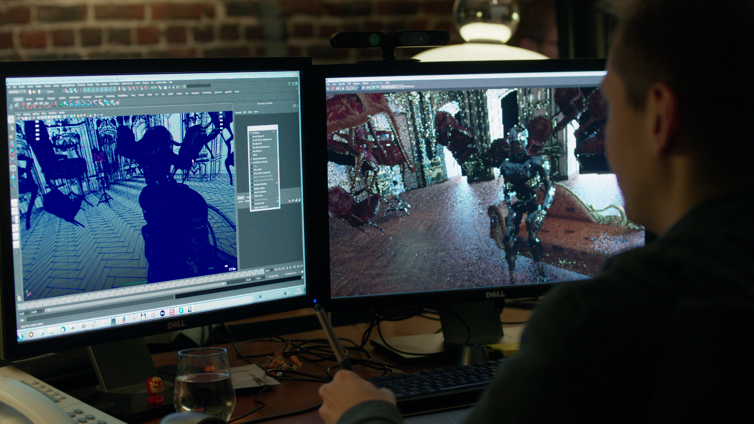This screenshot has width=754, height=424.
Task: Open Firefox from the Windows taskbar
Action: pyautogui.click(x=124, y=320)
